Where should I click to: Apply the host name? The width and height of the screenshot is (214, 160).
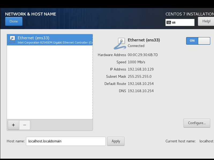click(x=116, y=141)
